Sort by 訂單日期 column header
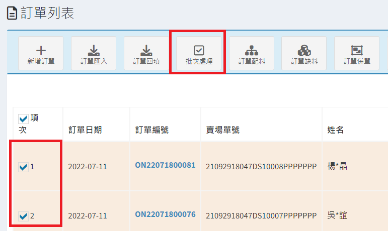 tap(85, 130)
